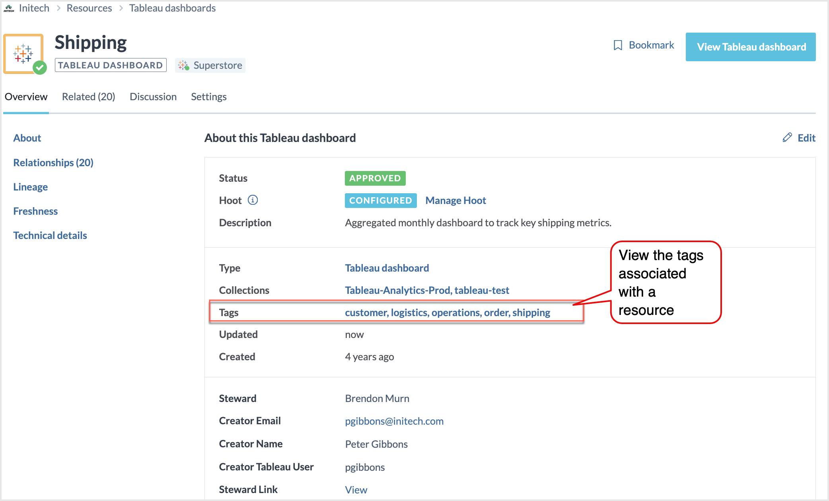Click the Hoot info circle icon
829x501 pixels.
(253, 200)
